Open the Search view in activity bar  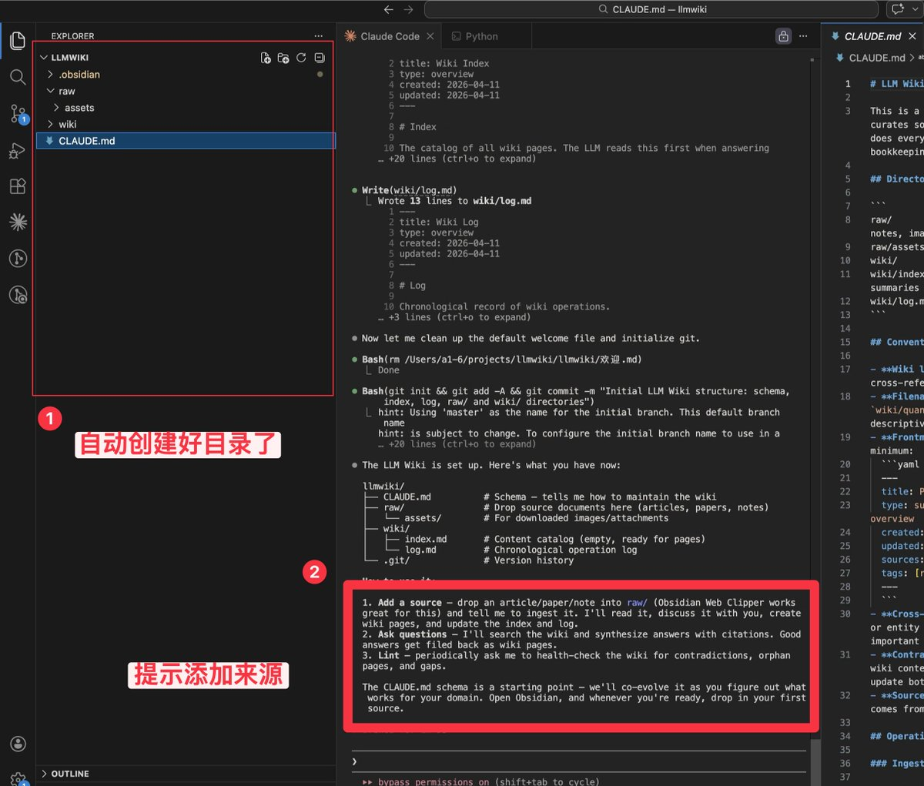coord(18,76)
